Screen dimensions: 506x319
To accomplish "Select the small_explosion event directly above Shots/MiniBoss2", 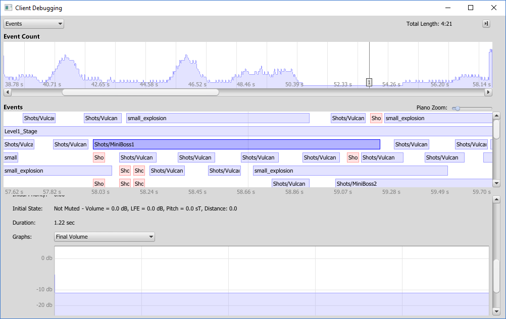I will [350, 171].
